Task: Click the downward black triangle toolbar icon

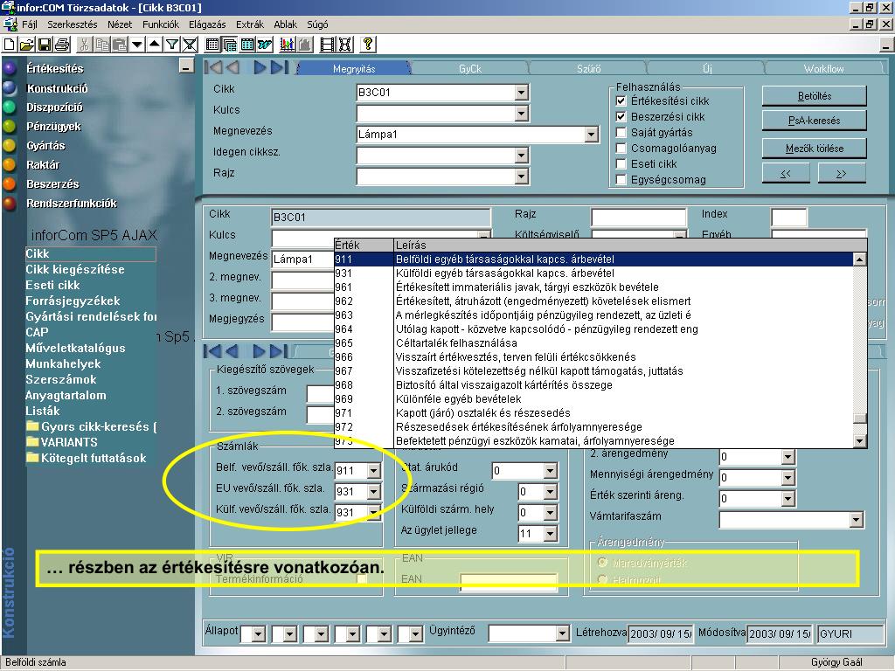Action: click(137, 45)
